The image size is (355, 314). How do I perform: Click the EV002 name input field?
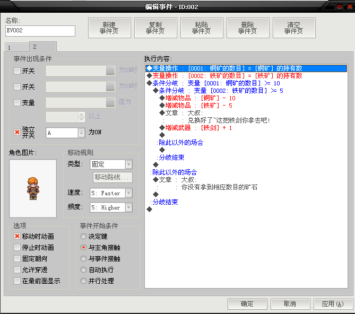coord(40,31)
